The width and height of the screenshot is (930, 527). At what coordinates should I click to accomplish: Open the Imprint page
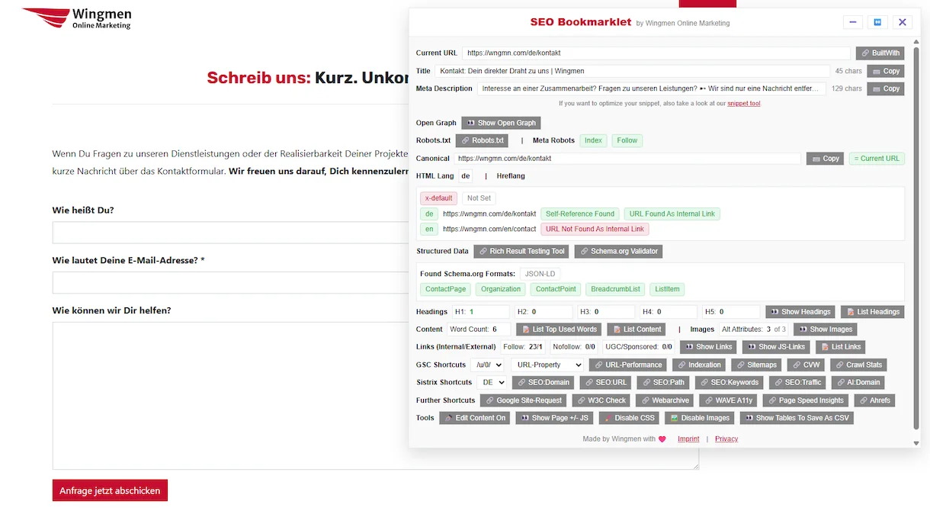pos(688,439)
